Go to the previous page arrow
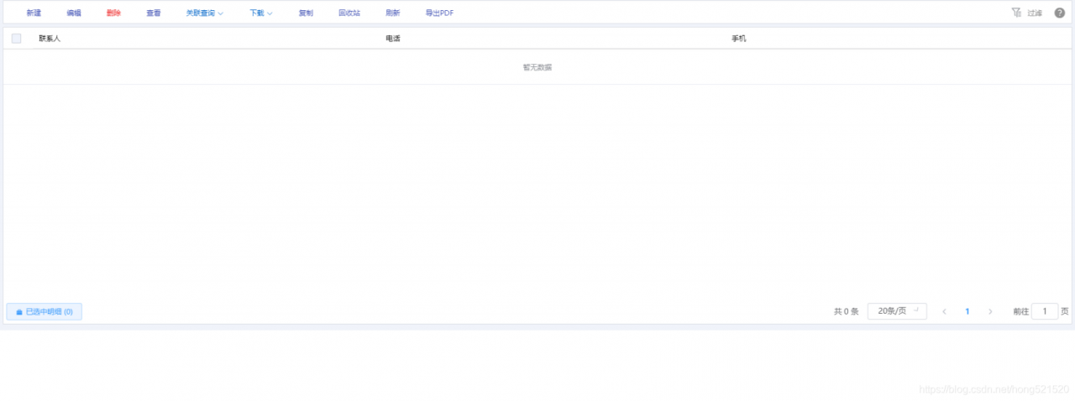The width and height of the screenshot is (1075, 401). (x=945, y=311)
